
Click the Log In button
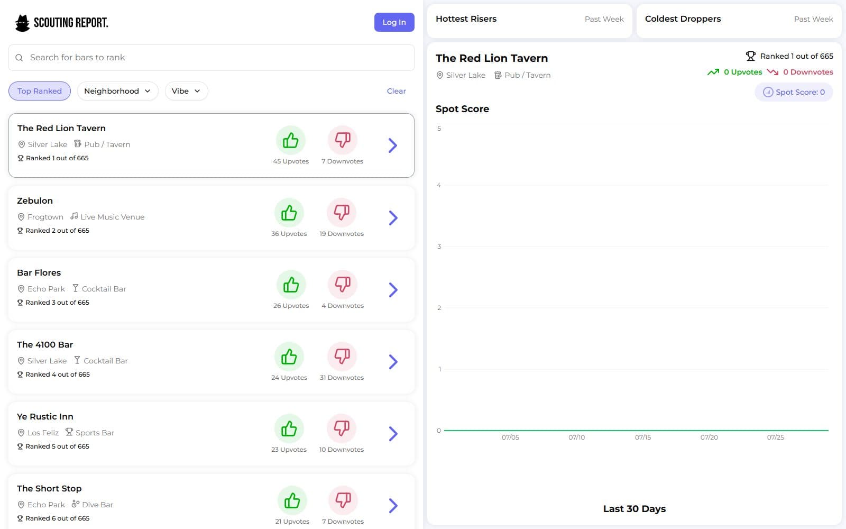pyautogui.click(x=394, y=22)
